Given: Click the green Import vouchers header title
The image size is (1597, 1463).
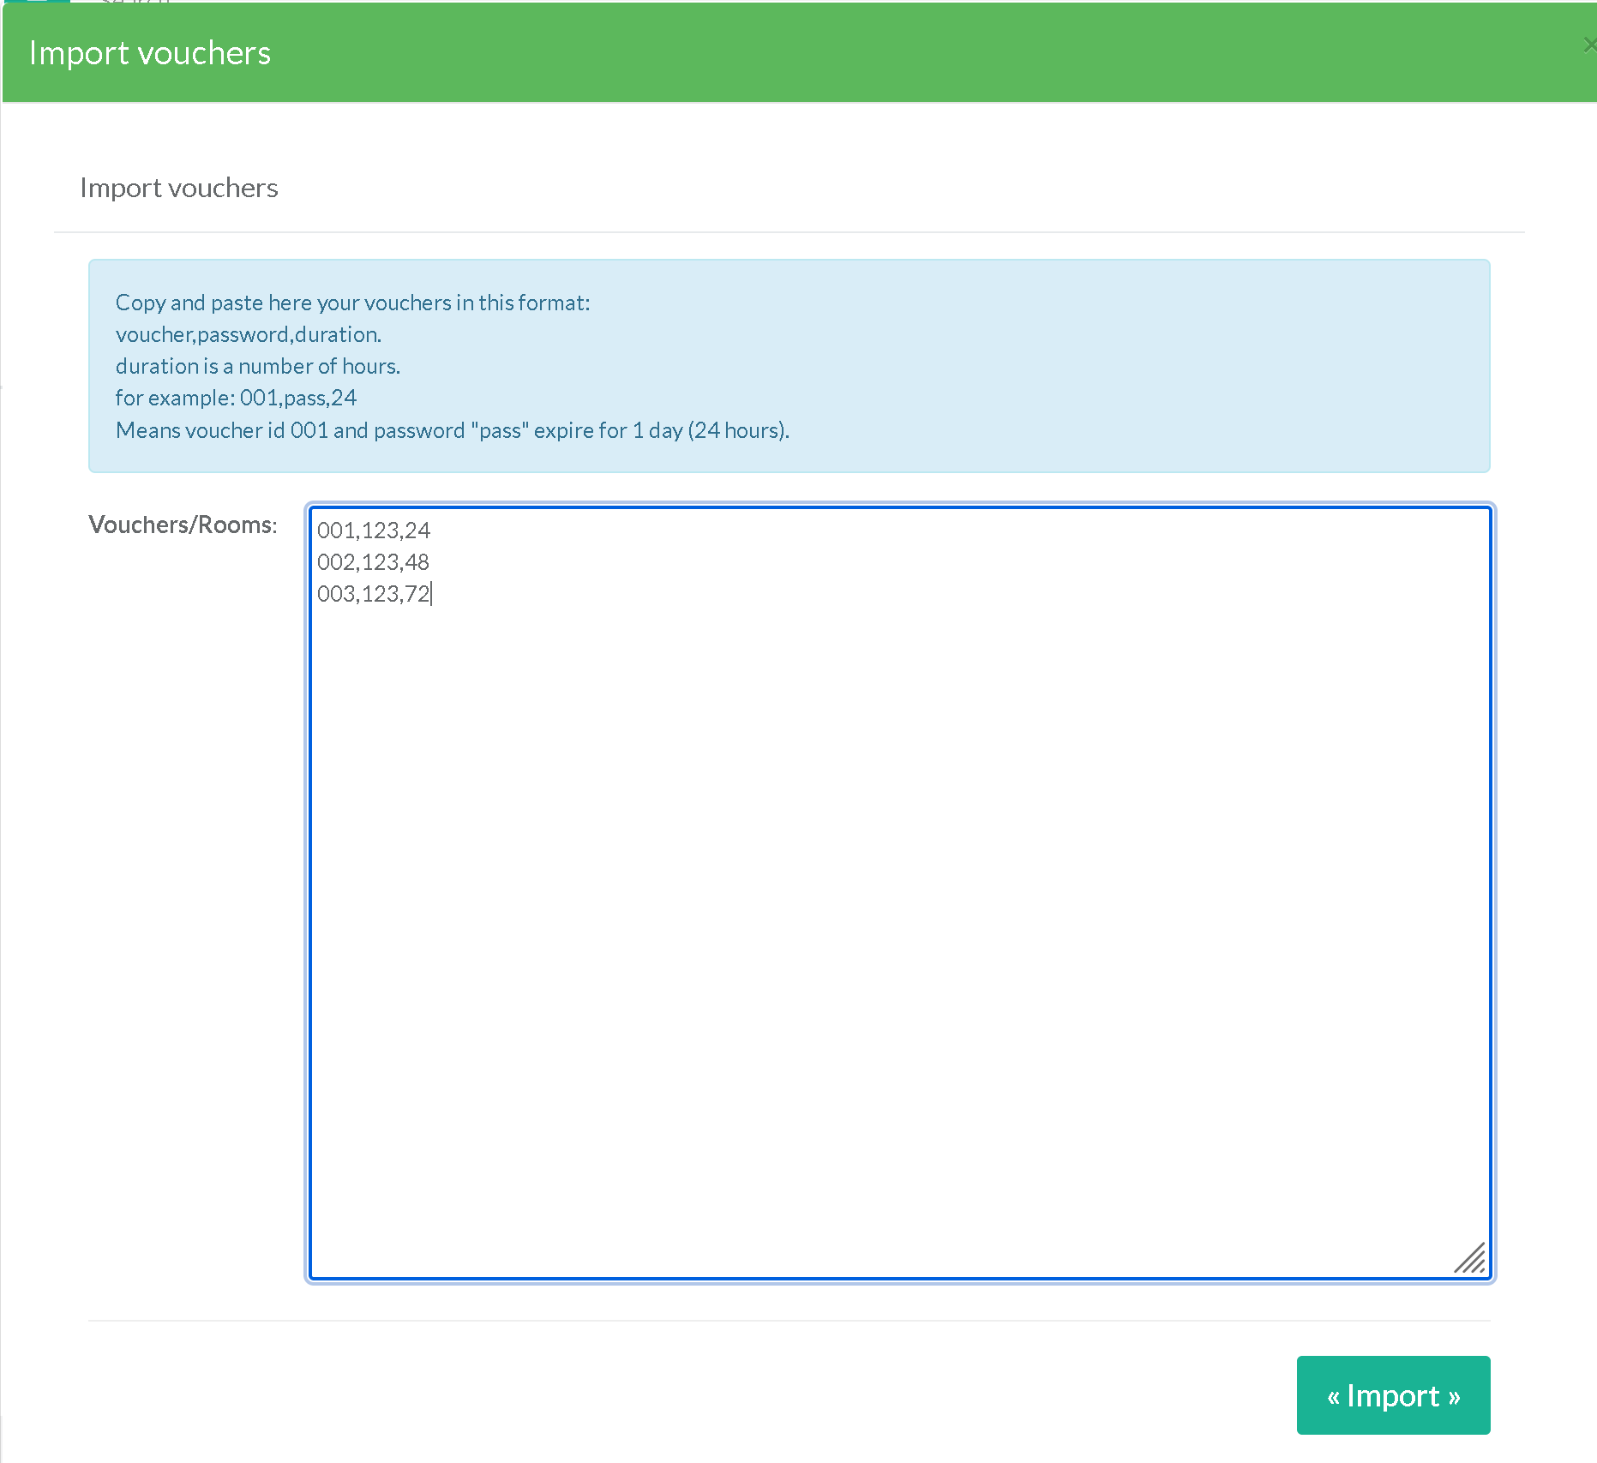Looking at the screenshot, I should (x=150, y=53).
